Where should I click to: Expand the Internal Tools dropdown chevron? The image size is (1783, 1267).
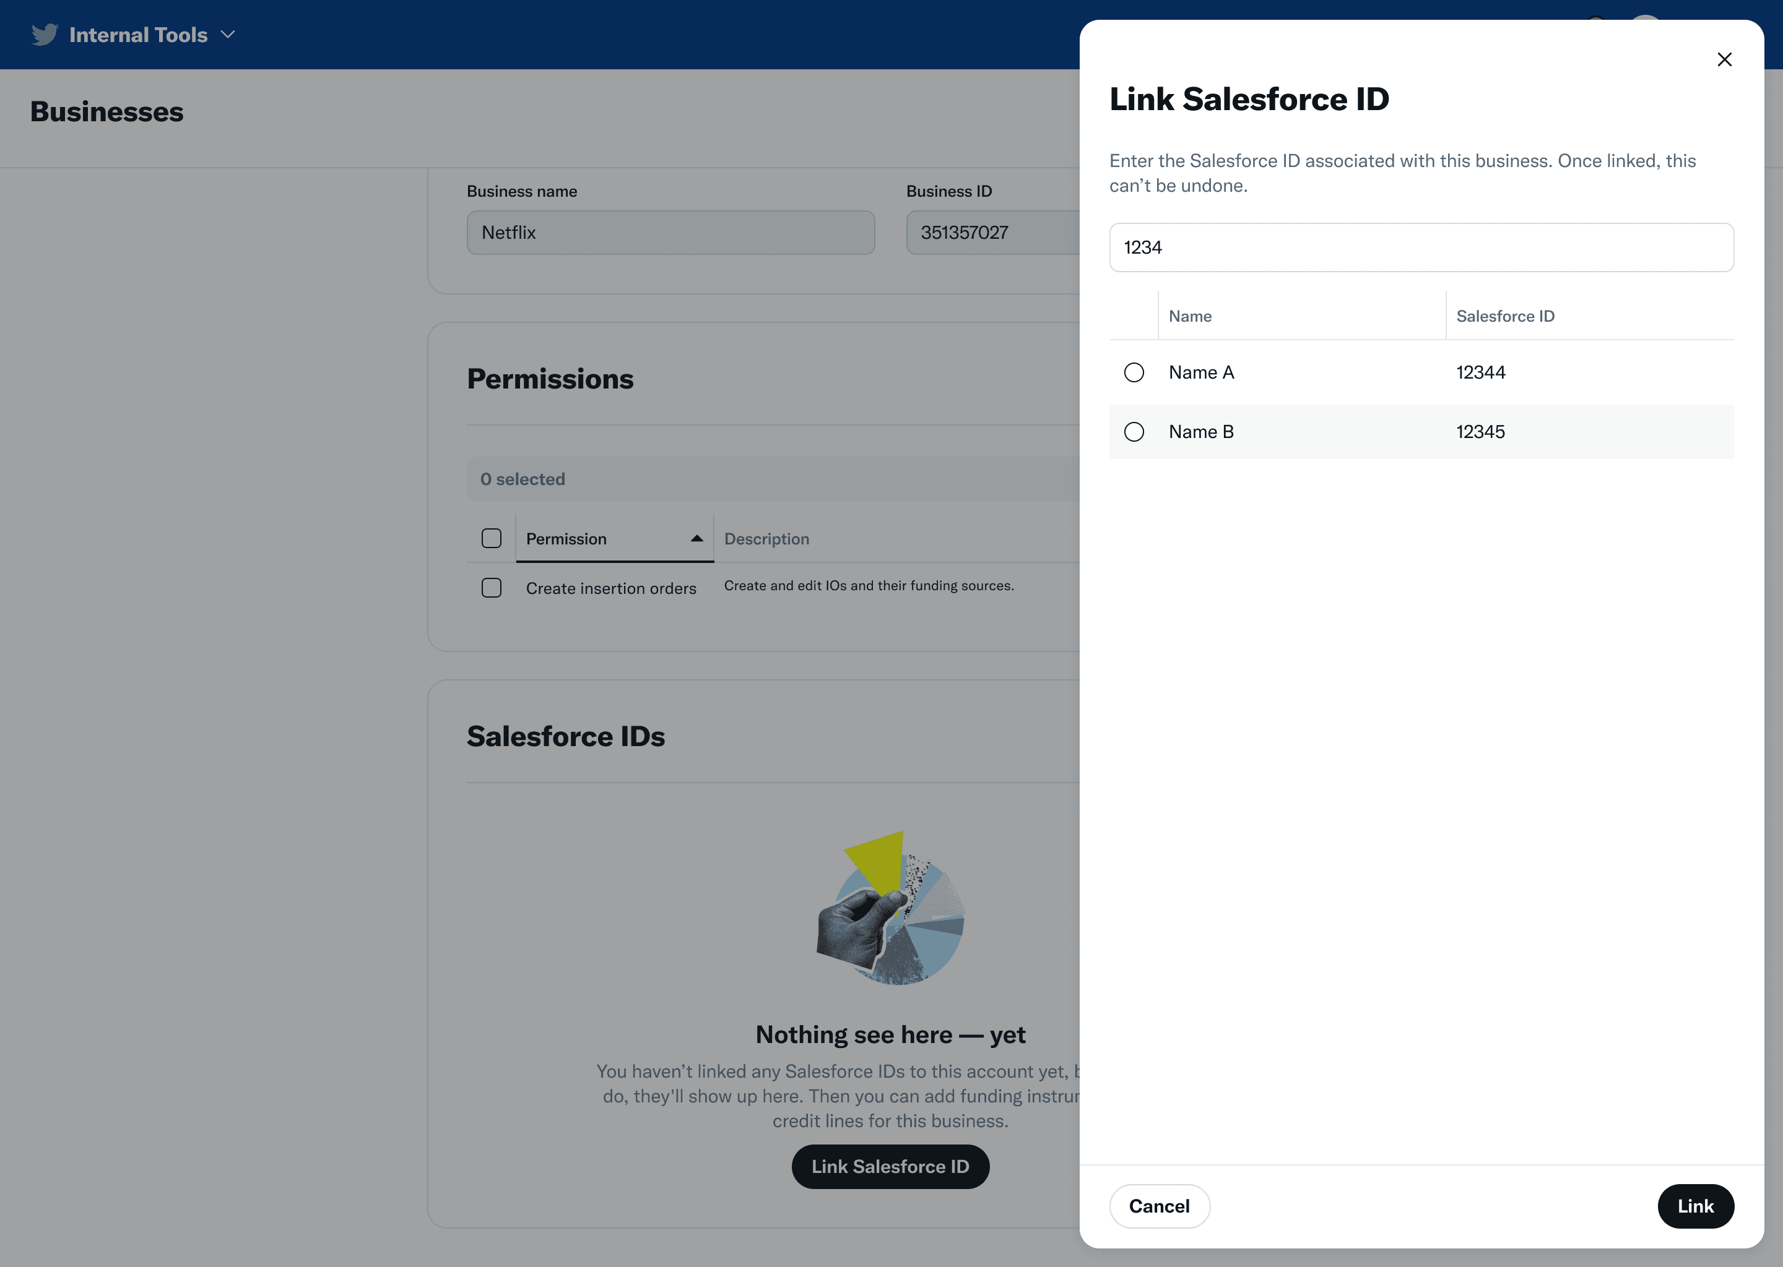coord(228,34)
